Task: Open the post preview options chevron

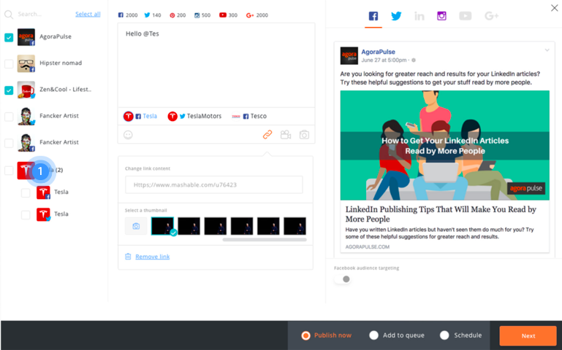Action: tap(547, 50)
